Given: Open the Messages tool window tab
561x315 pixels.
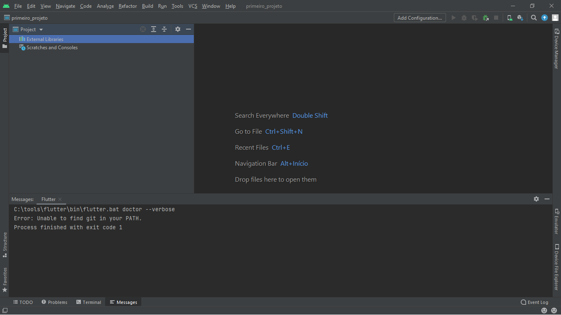Looking at the screenshot, I should pyautogui.click(x=124, y=302).
